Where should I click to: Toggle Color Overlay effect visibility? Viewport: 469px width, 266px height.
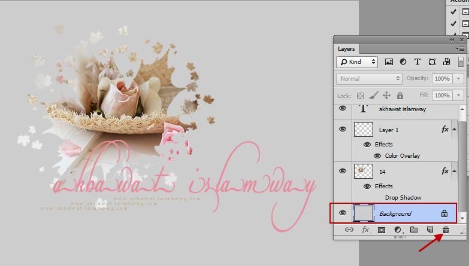pos(377,156)
